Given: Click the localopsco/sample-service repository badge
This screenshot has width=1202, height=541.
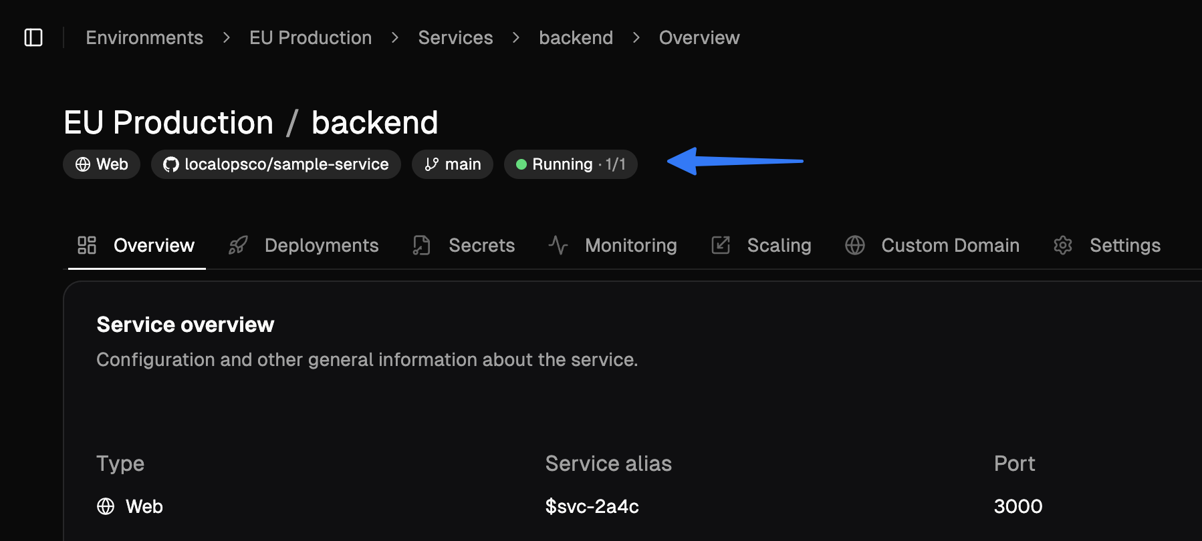Looking at the screenshot, I should 275,164.
